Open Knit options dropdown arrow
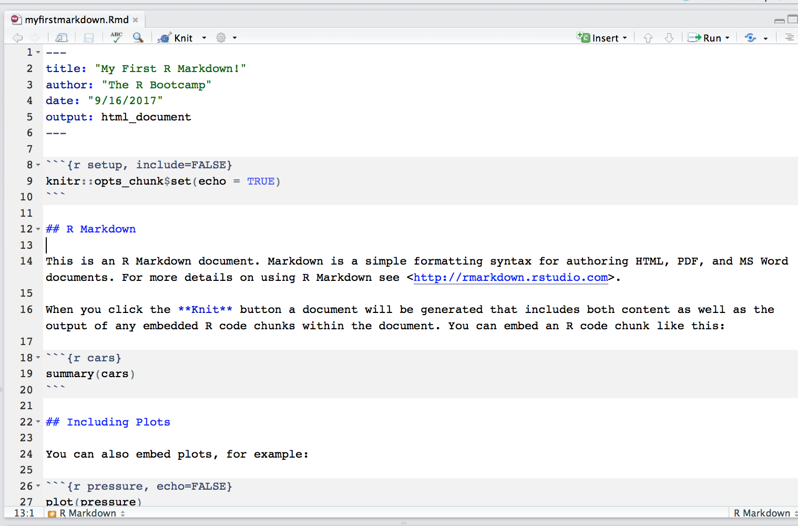 (x=204, y=38)
